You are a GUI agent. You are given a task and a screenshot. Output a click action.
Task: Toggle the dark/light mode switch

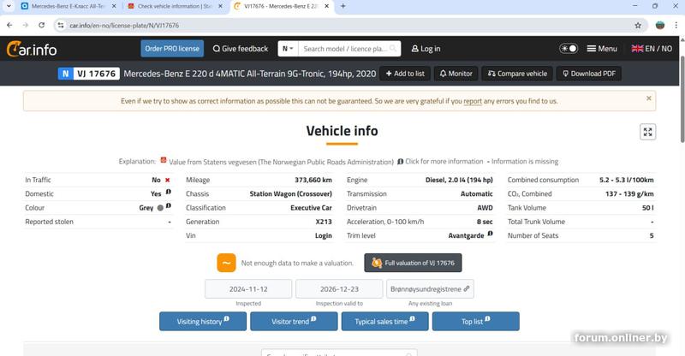coord(569,49)
